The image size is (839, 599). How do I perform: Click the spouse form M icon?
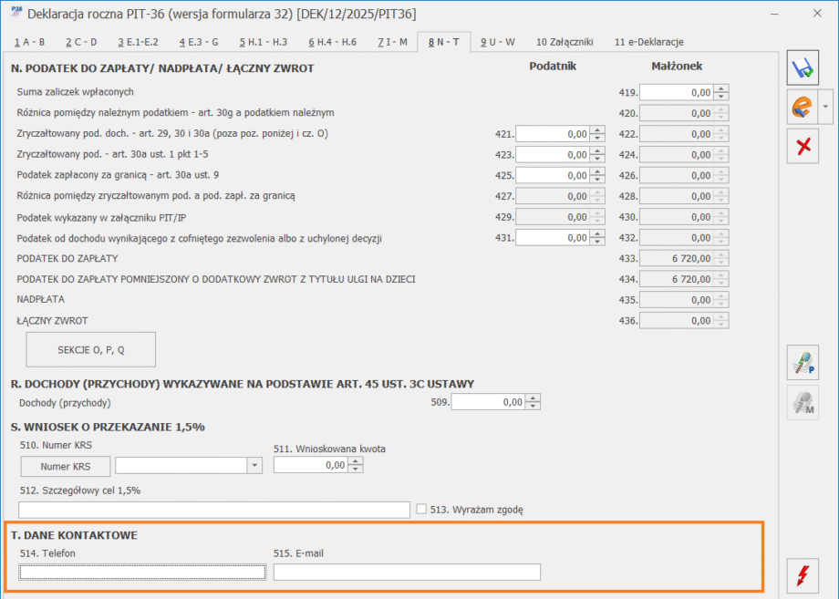coord(803,402)
